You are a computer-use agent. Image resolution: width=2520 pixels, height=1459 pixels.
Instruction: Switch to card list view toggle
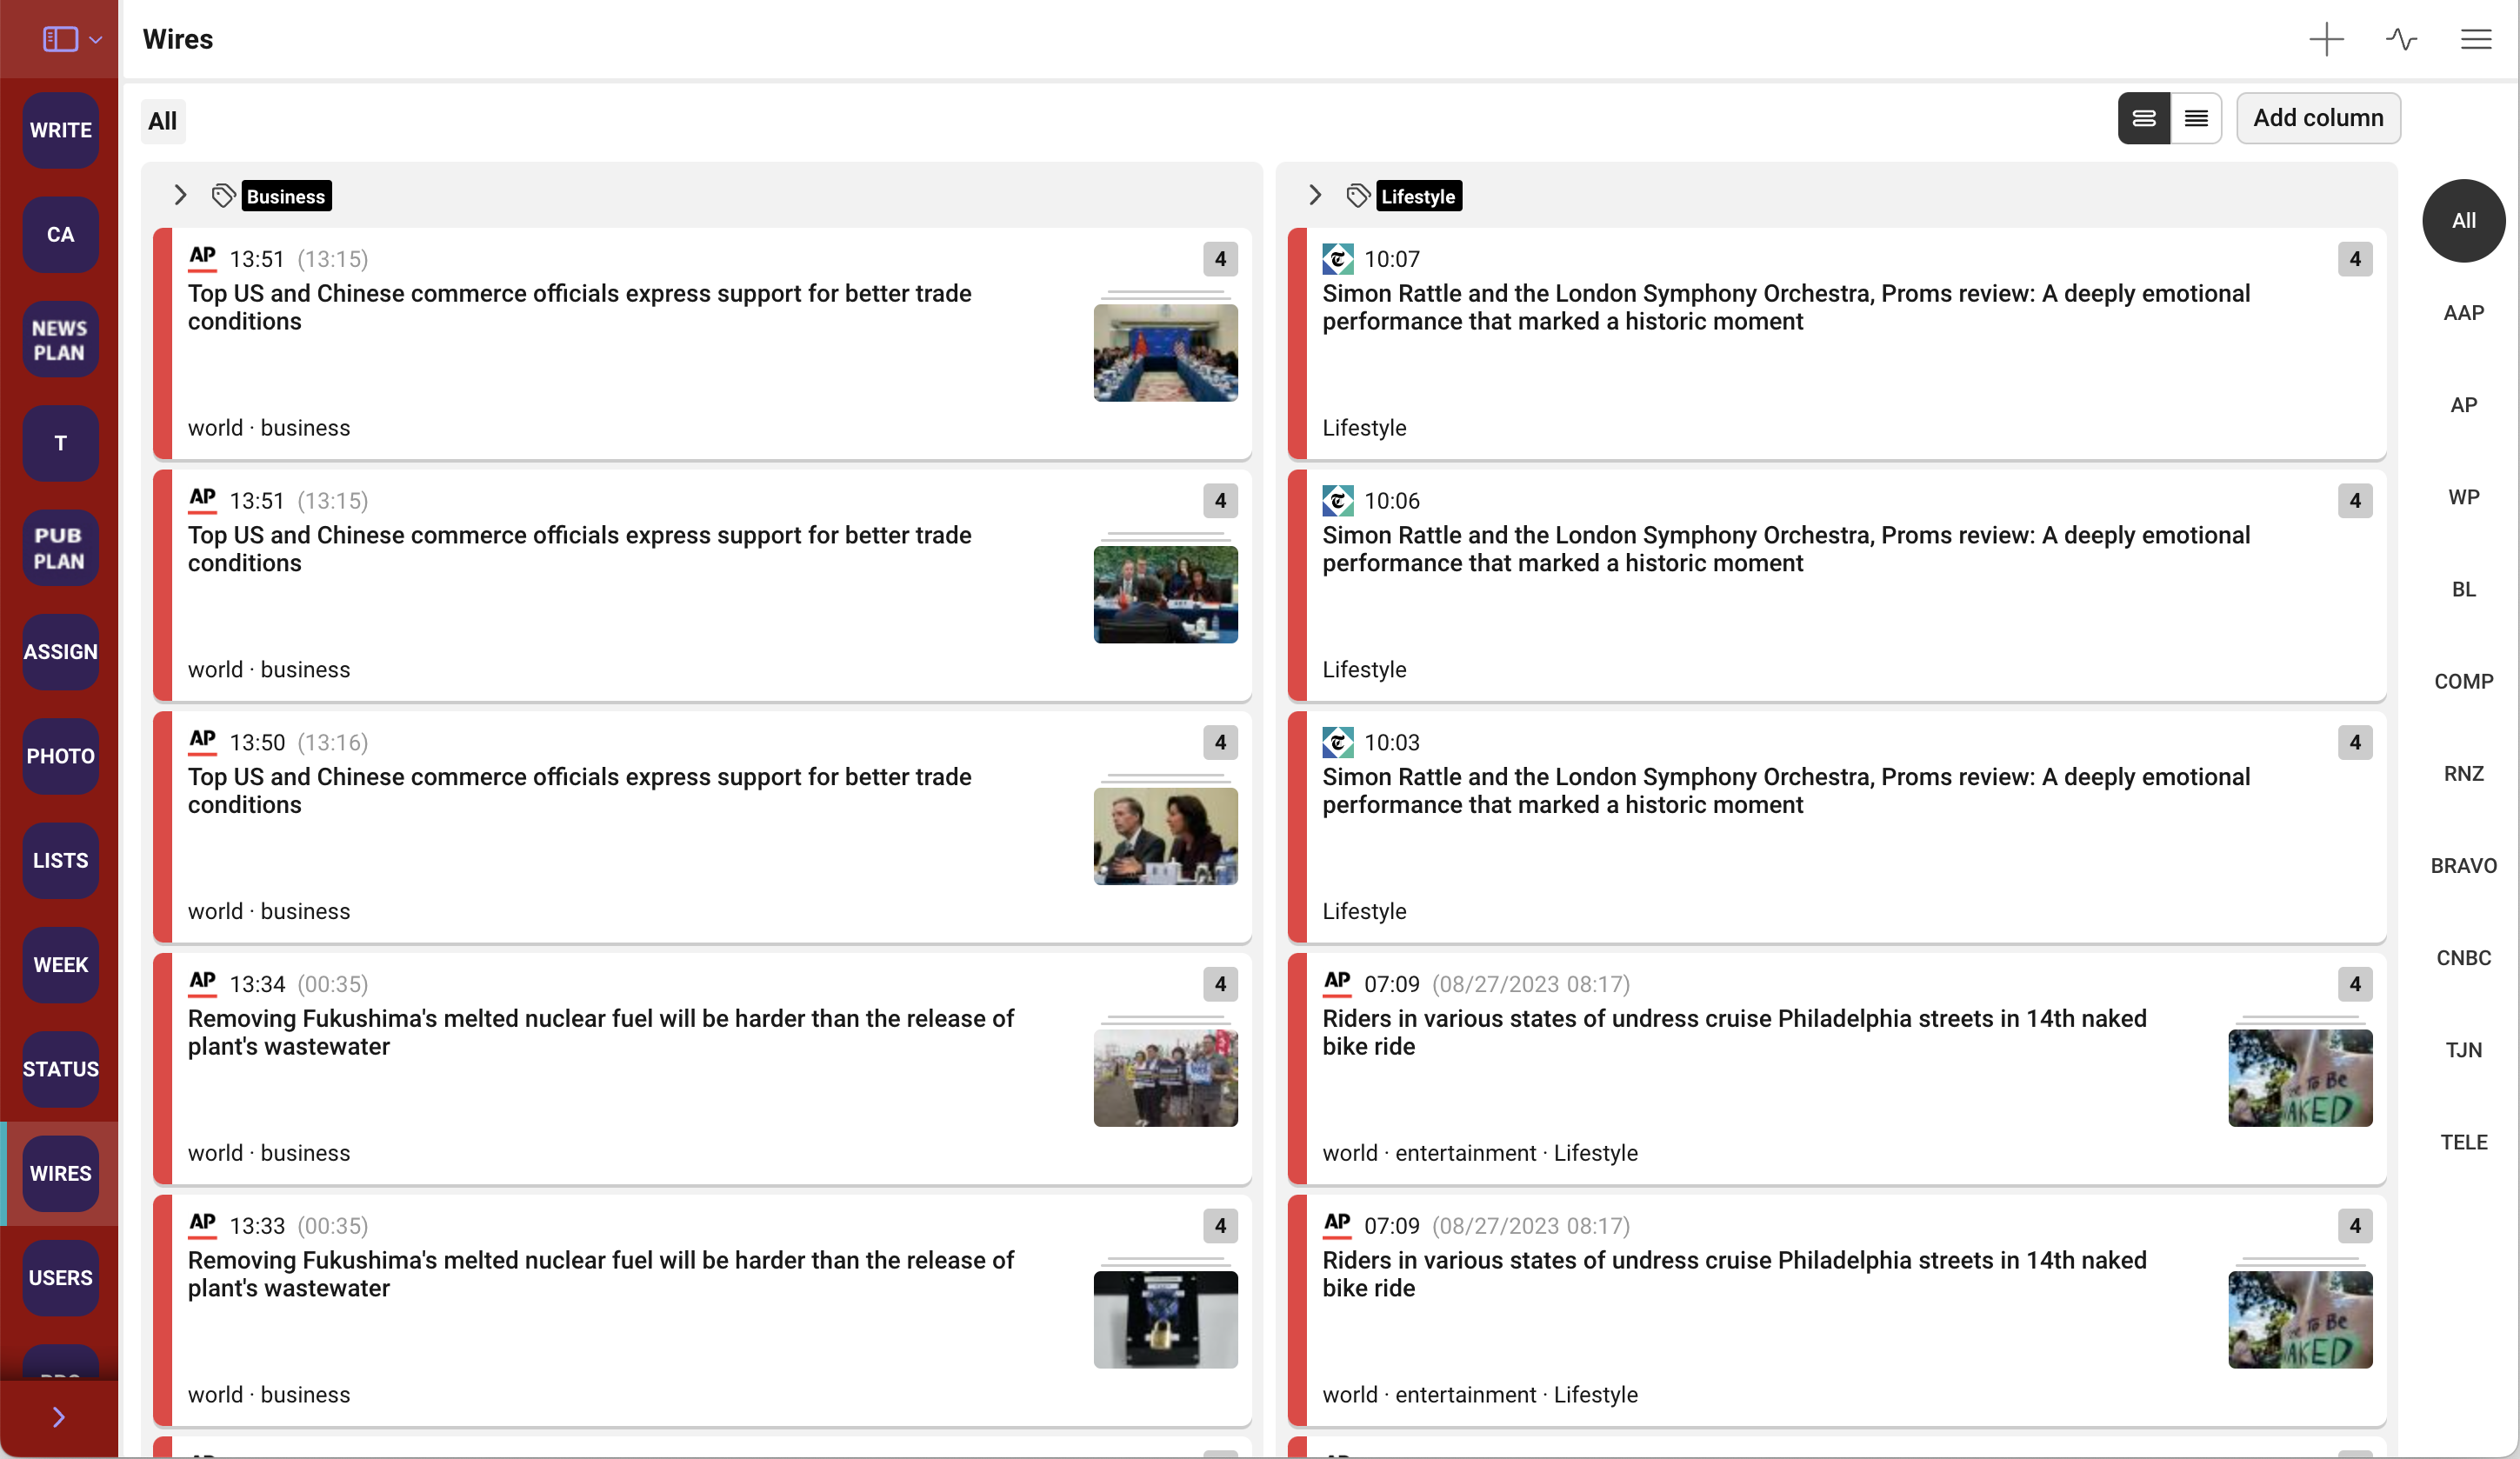pos(2143,118)
